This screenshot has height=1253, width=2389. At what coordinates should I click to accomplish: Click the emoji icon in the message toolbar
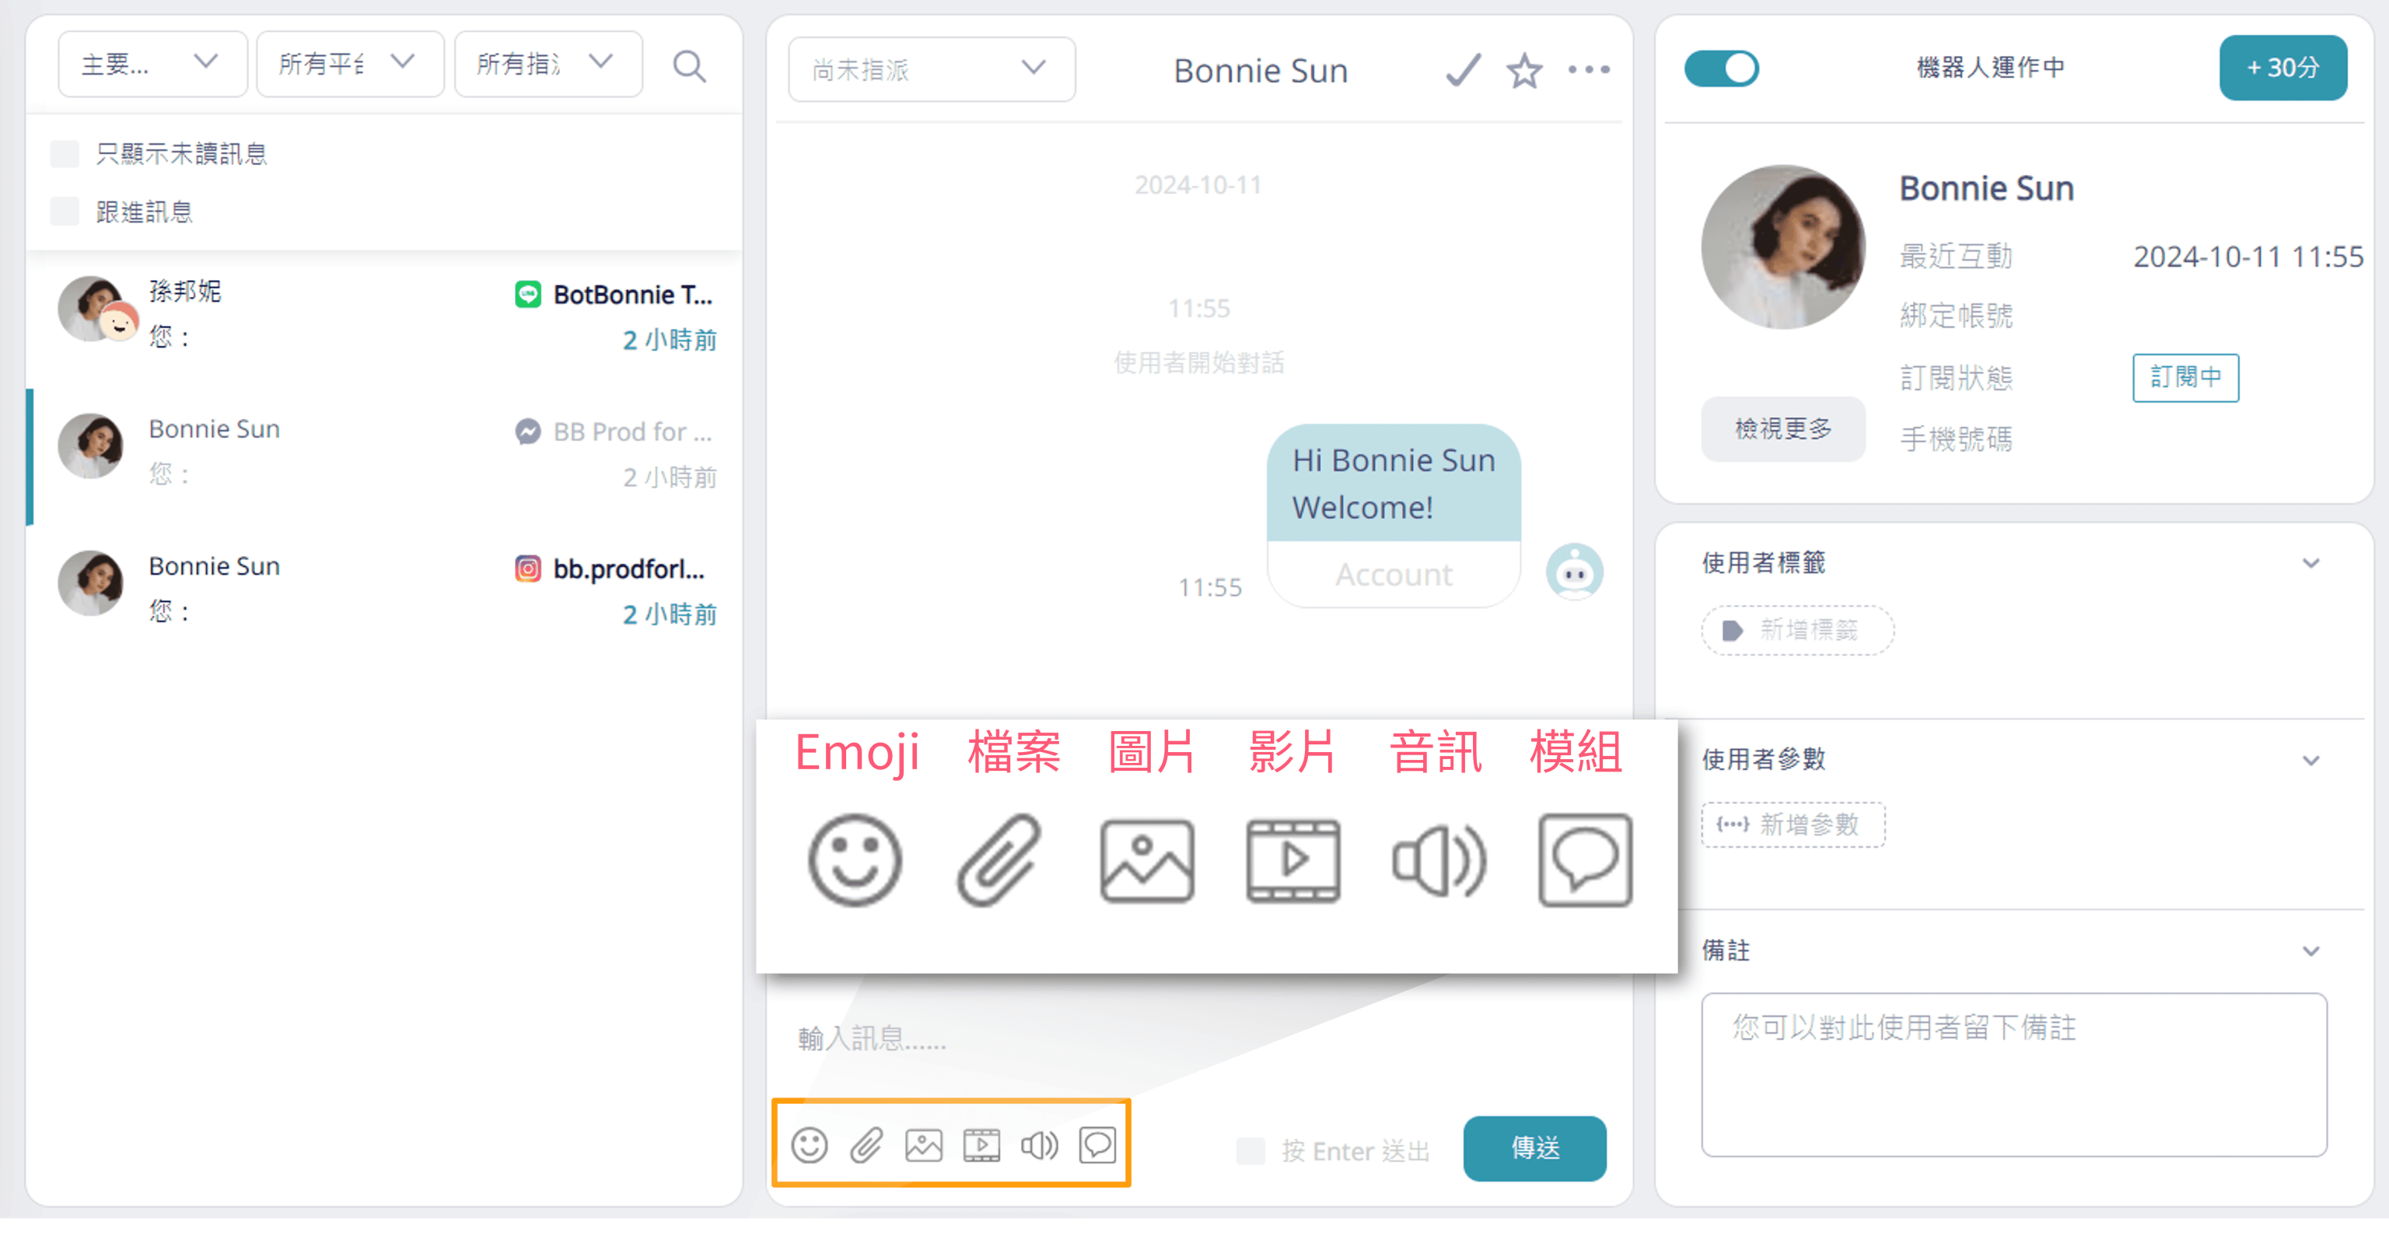809,1144
